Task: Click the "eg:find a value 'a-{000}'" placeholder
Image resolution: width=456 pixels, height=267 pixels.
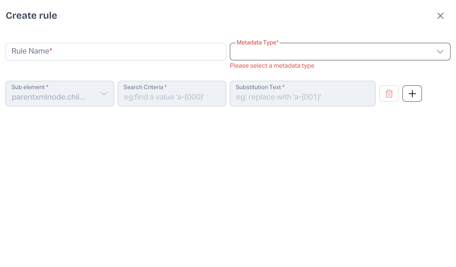Action: coord(164,97)
